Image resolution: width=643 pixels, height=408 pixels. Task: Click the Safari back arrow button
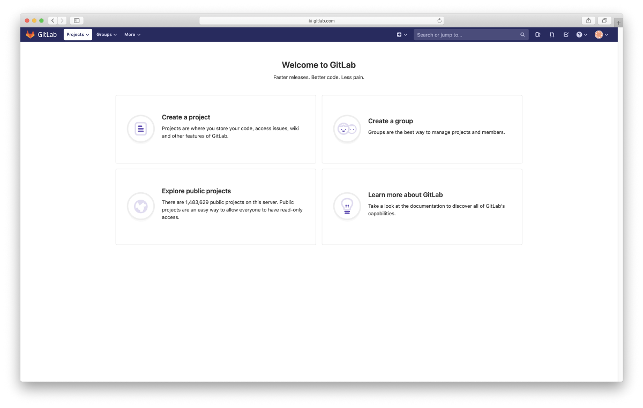[53, 20]
